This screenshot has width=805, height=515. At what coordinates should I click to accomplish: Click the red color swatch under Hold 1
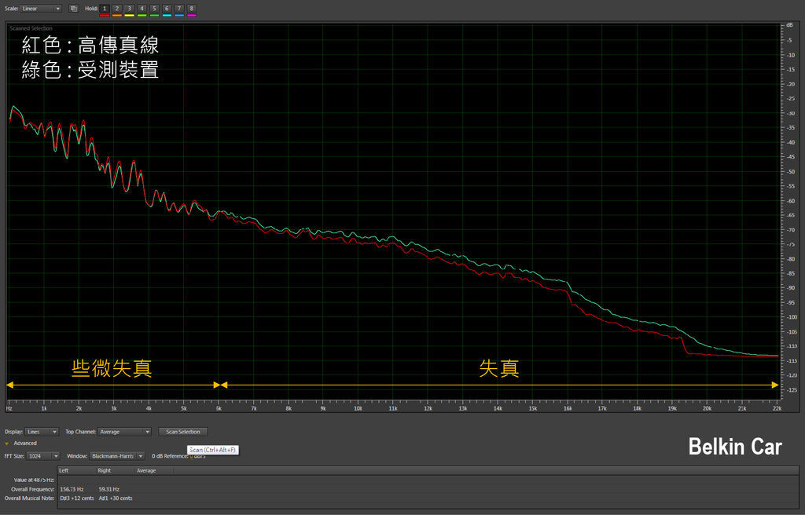click(x=105, y=15)
